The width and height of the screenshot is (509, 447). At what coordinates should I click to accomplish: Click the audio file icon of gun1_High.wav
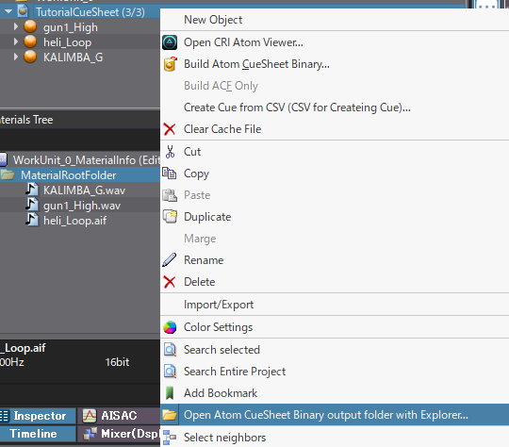pyautogui.click(x=31, y=205)
